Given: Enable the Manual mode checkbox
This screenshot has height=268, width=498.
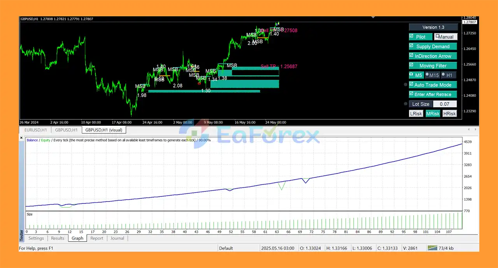Looking at the screenshot, I should [437, 37].
